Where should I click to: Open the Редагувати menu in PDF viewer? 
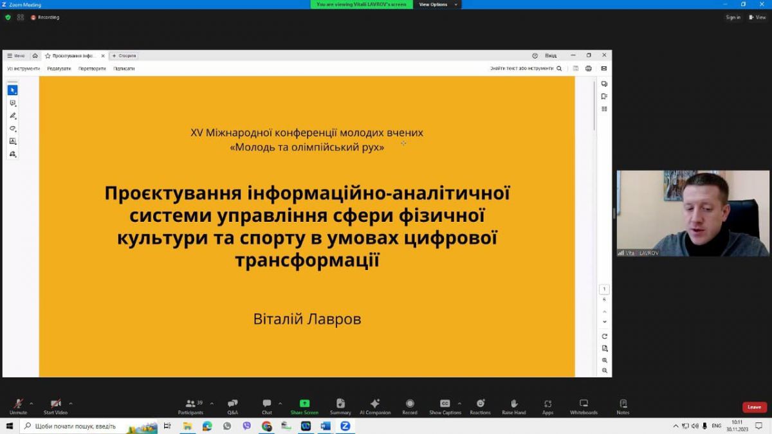pyautogui.click(x=59, y=68)
